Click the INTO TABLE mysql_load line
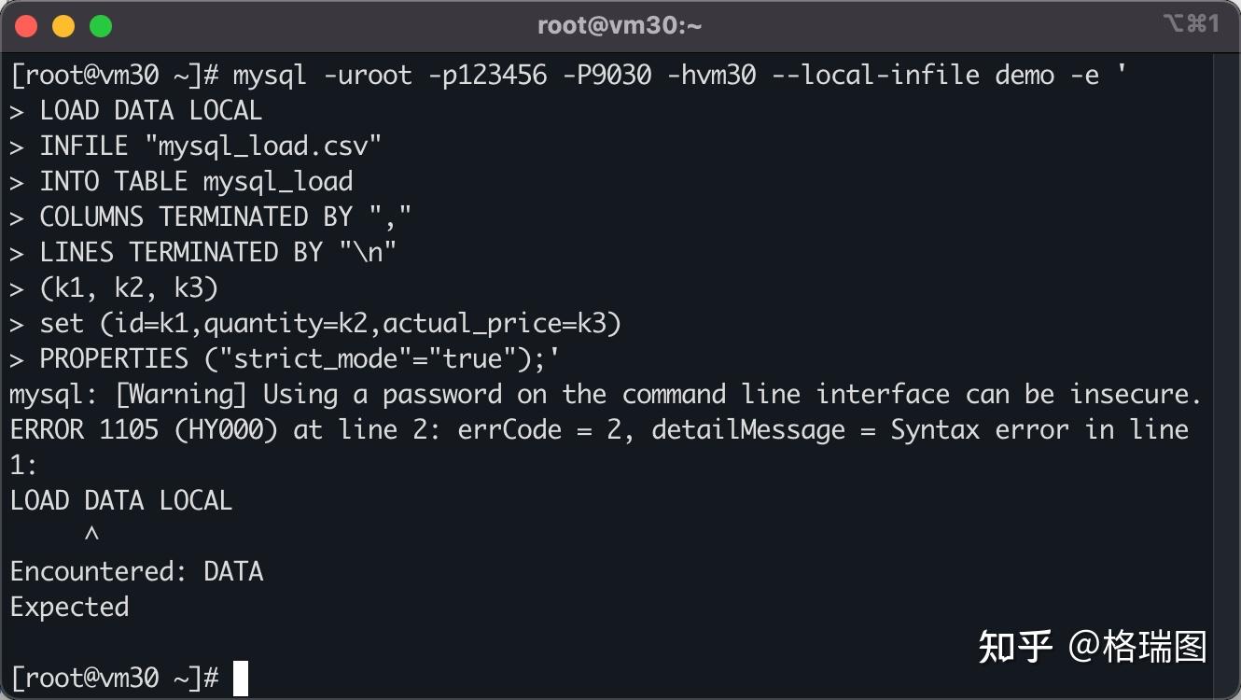The width and height of the screenshot is (1241, 700). [x=181, y=182]
